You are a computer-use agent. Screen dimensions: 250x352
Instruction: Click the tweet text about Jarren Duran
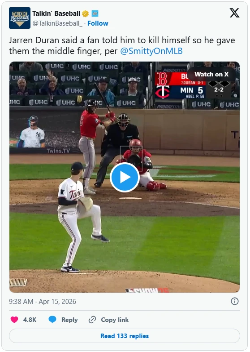[122, 45]
